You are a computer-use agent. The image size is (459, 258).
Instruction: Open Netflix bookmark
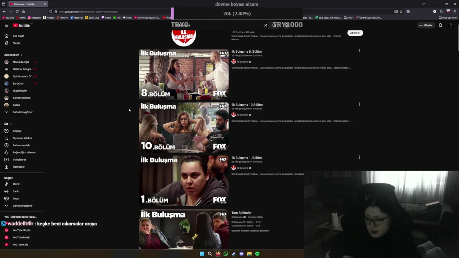(x=21, y=18)
